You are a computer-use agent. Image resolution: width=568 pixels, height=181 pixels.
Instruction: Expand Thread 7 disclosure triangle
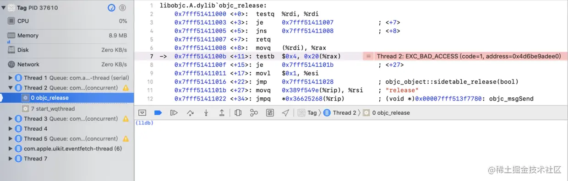click(x=11, y=159)
